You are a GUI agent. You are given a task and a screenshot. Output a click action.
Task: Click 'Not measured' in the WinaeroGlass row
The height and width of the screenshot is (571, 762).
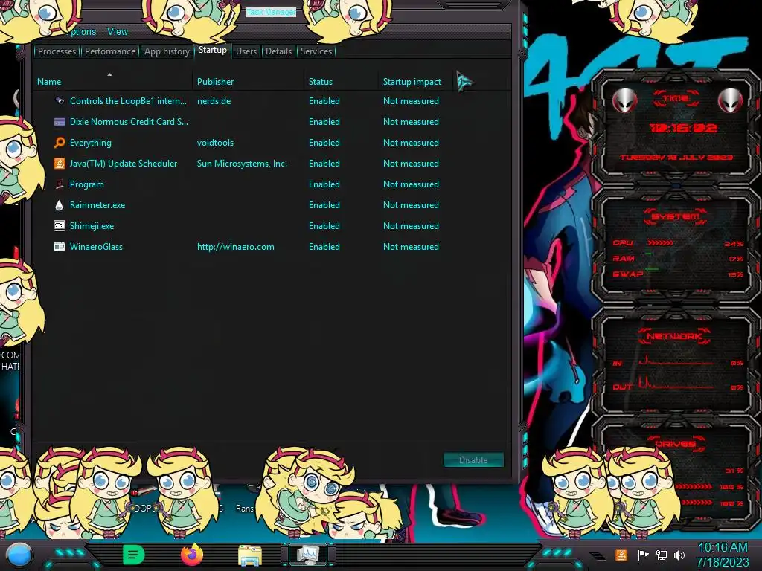coord(411,247)
